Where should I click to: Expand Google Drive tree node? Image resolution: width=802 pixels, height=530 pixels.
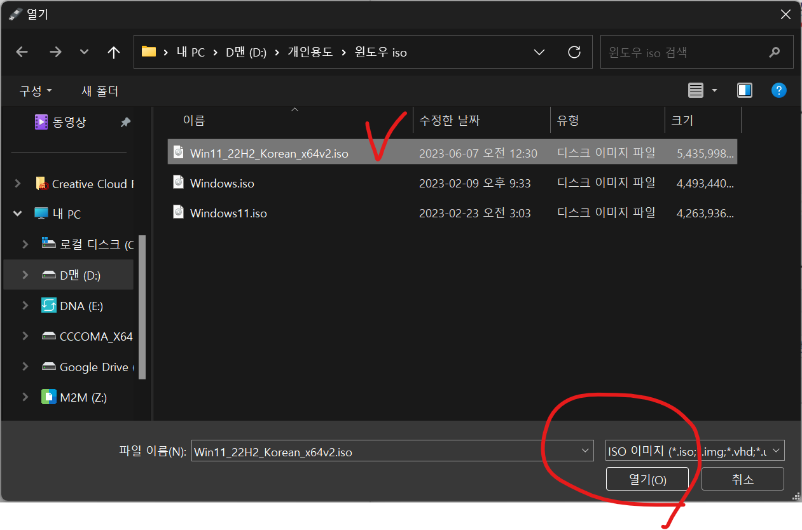pos(25,367)
